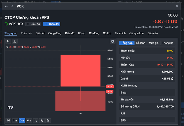Click the TradingView logo on chart
The height and width of the screenshot is (126, 184).
tap(11, 107)
